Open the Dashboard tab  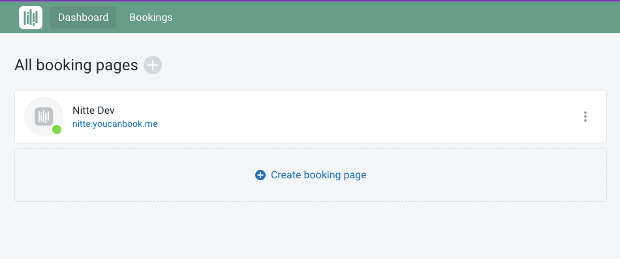coord(83,18)
